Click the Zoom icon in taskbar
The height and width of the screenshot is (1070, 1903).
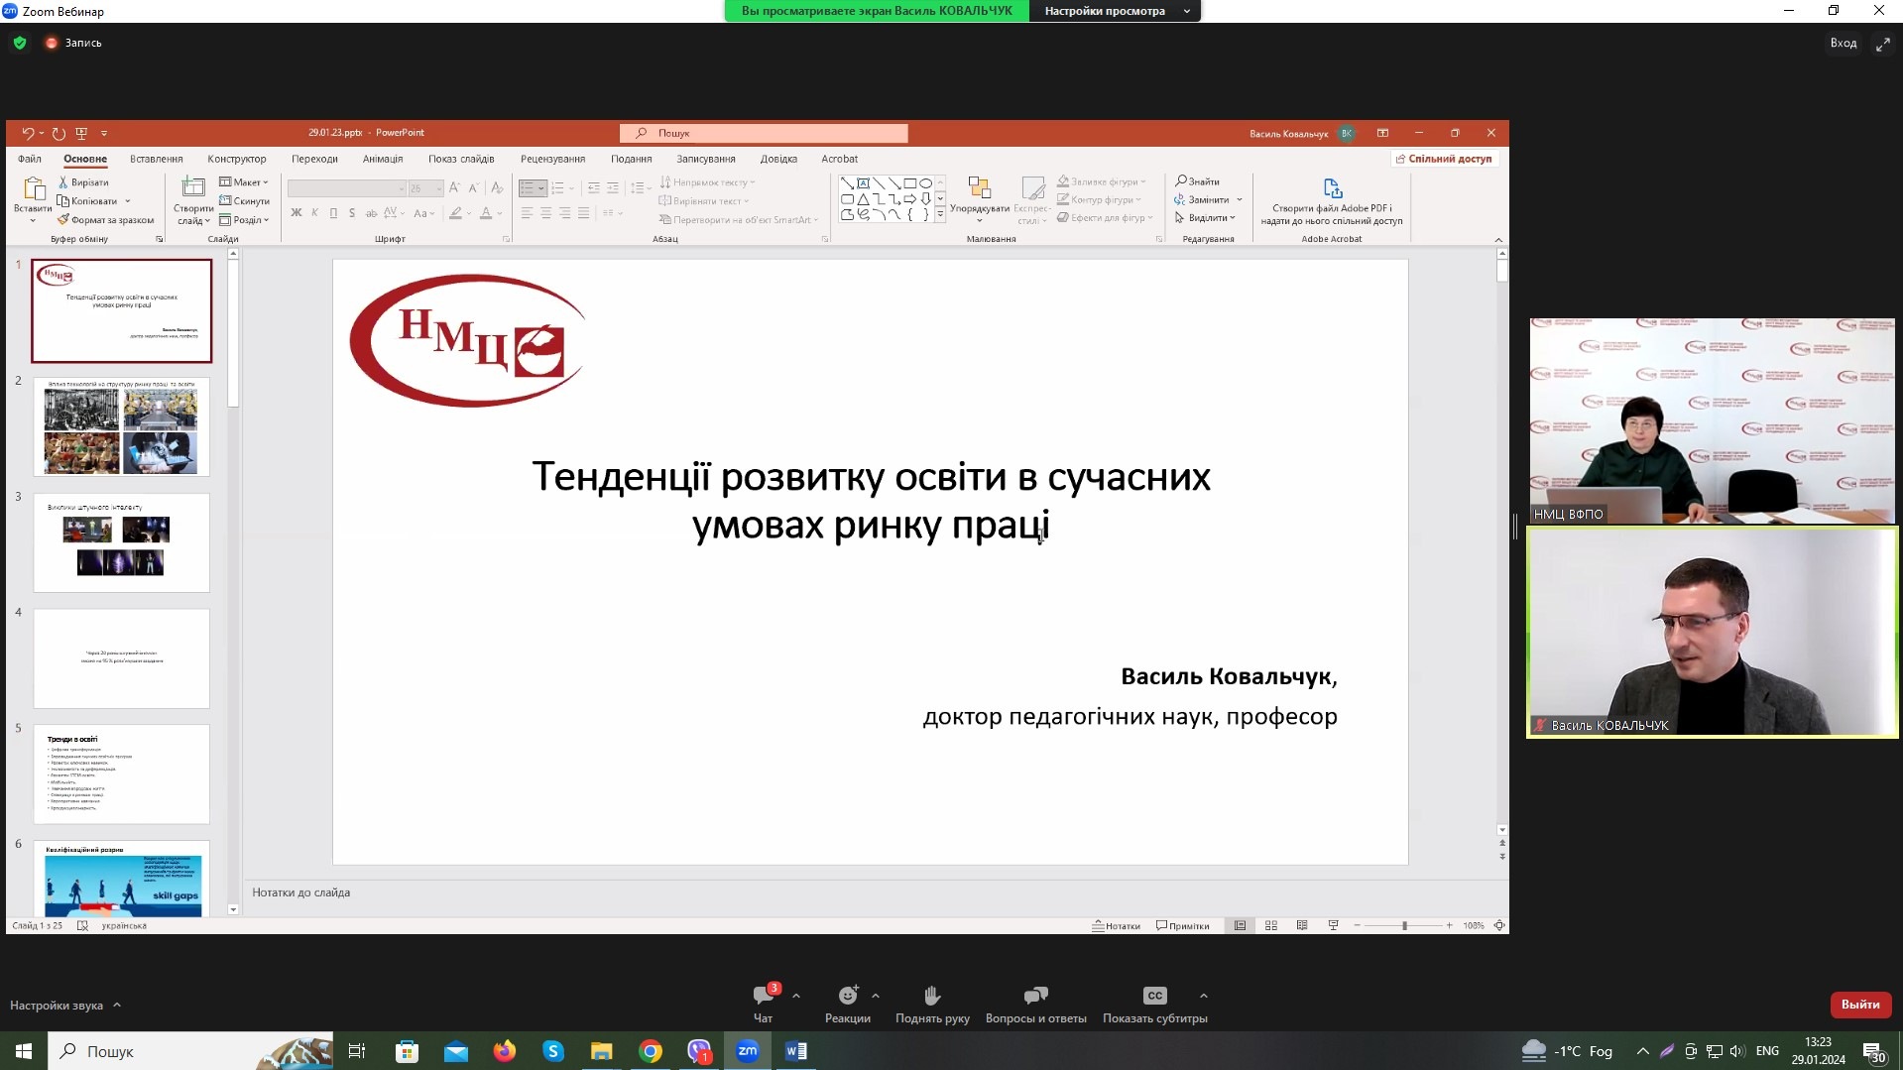[748, 1051]
